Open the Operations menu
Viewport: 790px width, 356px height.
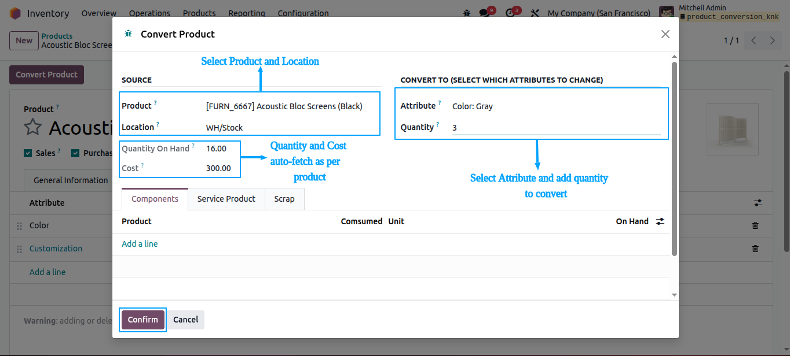tap(149, 13)
